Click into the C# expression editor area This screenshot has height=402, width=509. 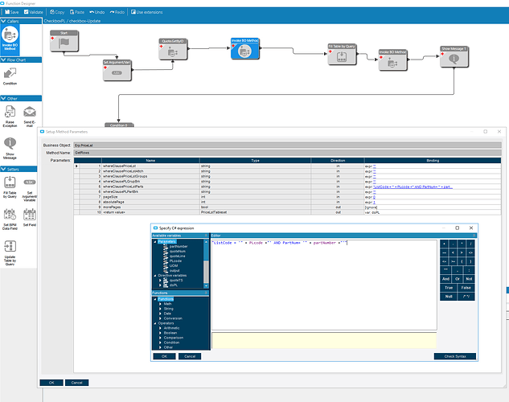click(x=324, y=285)
